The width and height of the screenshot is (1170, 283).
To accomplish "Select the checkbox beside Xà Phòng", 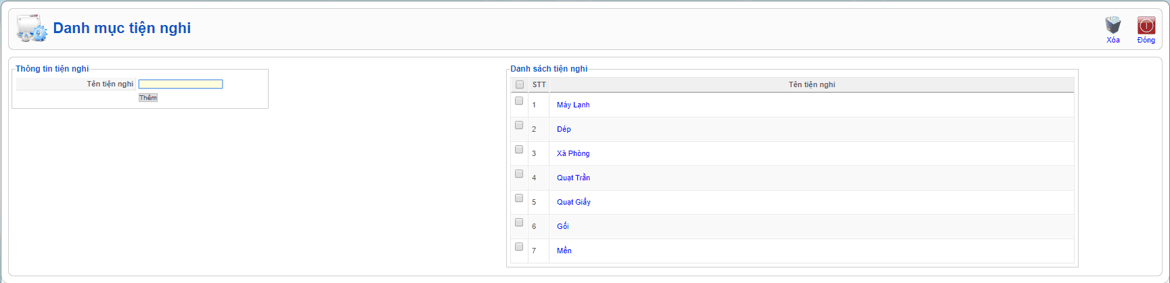I will coord(519,150).
